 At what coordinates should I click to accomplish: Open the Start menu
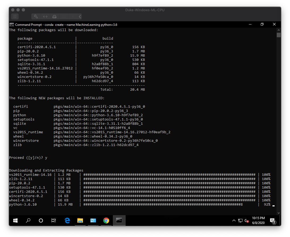(x=15, y=220)
